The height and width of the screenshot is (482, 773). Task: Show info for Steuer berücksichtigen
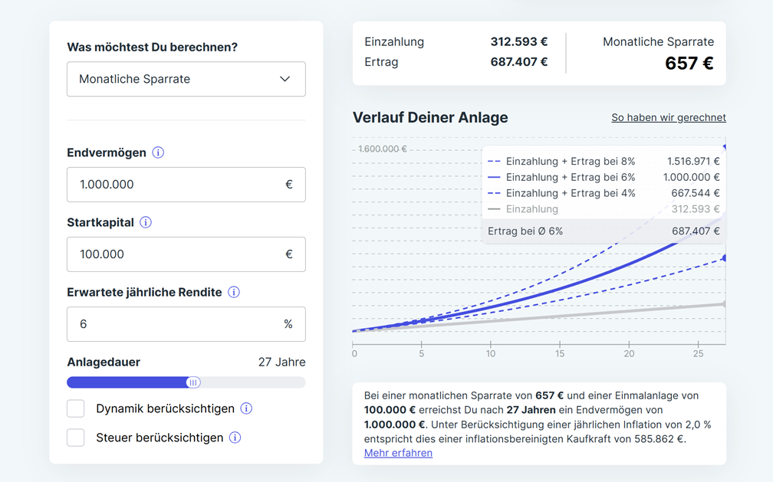235,438
